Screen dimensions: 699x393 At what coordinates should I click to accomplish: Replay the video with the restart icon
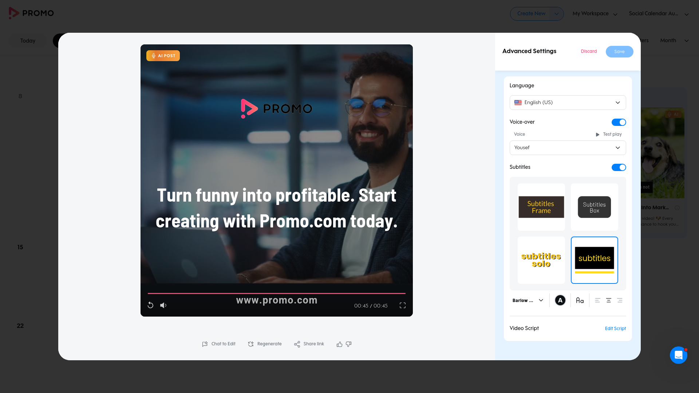pos(150,305)
